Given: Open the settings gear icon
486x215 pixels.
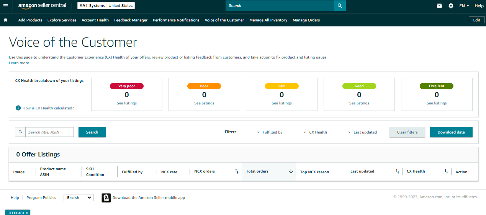Looking at the screenshot, I should click(451, 6).
